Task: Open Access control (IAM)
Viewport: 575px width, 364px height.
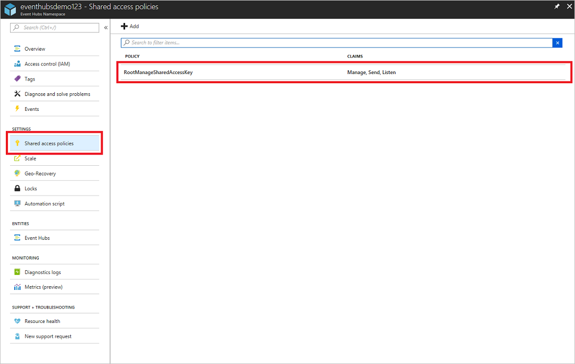Action: [x=55, y=64]
